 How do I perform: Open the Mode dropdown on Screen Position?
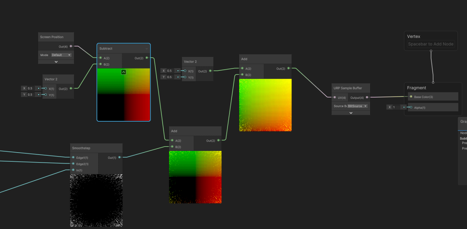tap(61, 55)
